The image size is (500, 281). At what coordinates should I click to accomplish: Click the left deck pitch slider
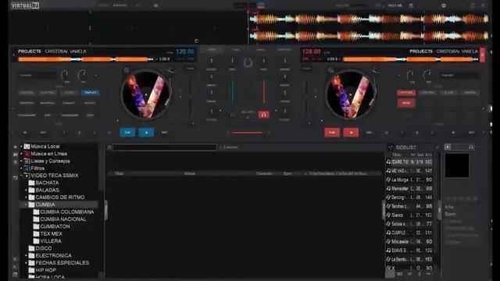(191, 97)
